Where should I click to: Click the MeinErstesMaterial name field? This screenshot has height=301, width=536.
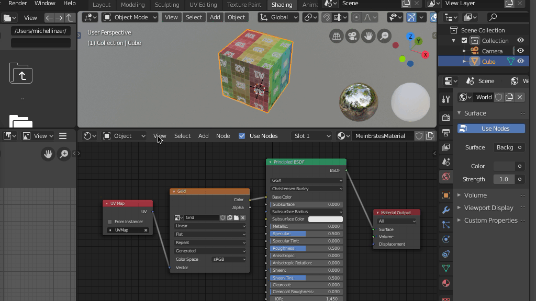click(381, 136)
